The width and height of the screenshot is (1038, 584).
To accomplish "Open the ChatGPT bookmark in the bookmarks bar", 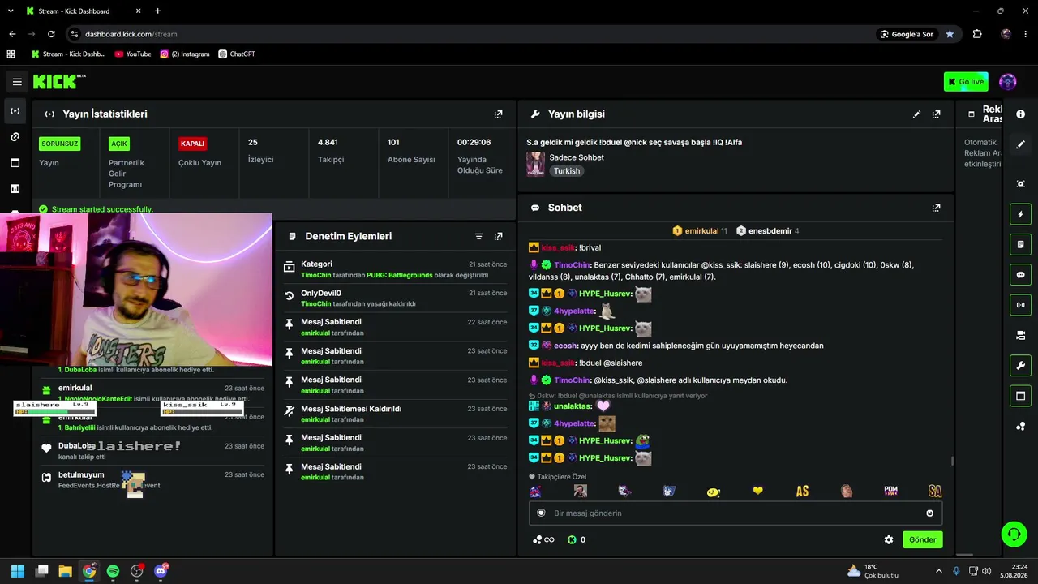I will 237,54.
